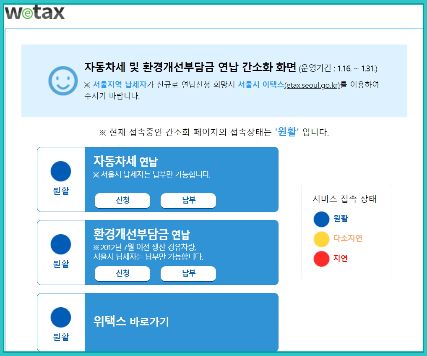Click note 서울시 납세자는 납부만 가능합니다 in 자동차세 card
This screenshot has height=356, width=427.
152,175
